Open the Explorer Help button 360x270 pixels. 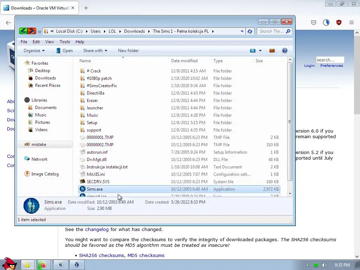pos(284,51)
